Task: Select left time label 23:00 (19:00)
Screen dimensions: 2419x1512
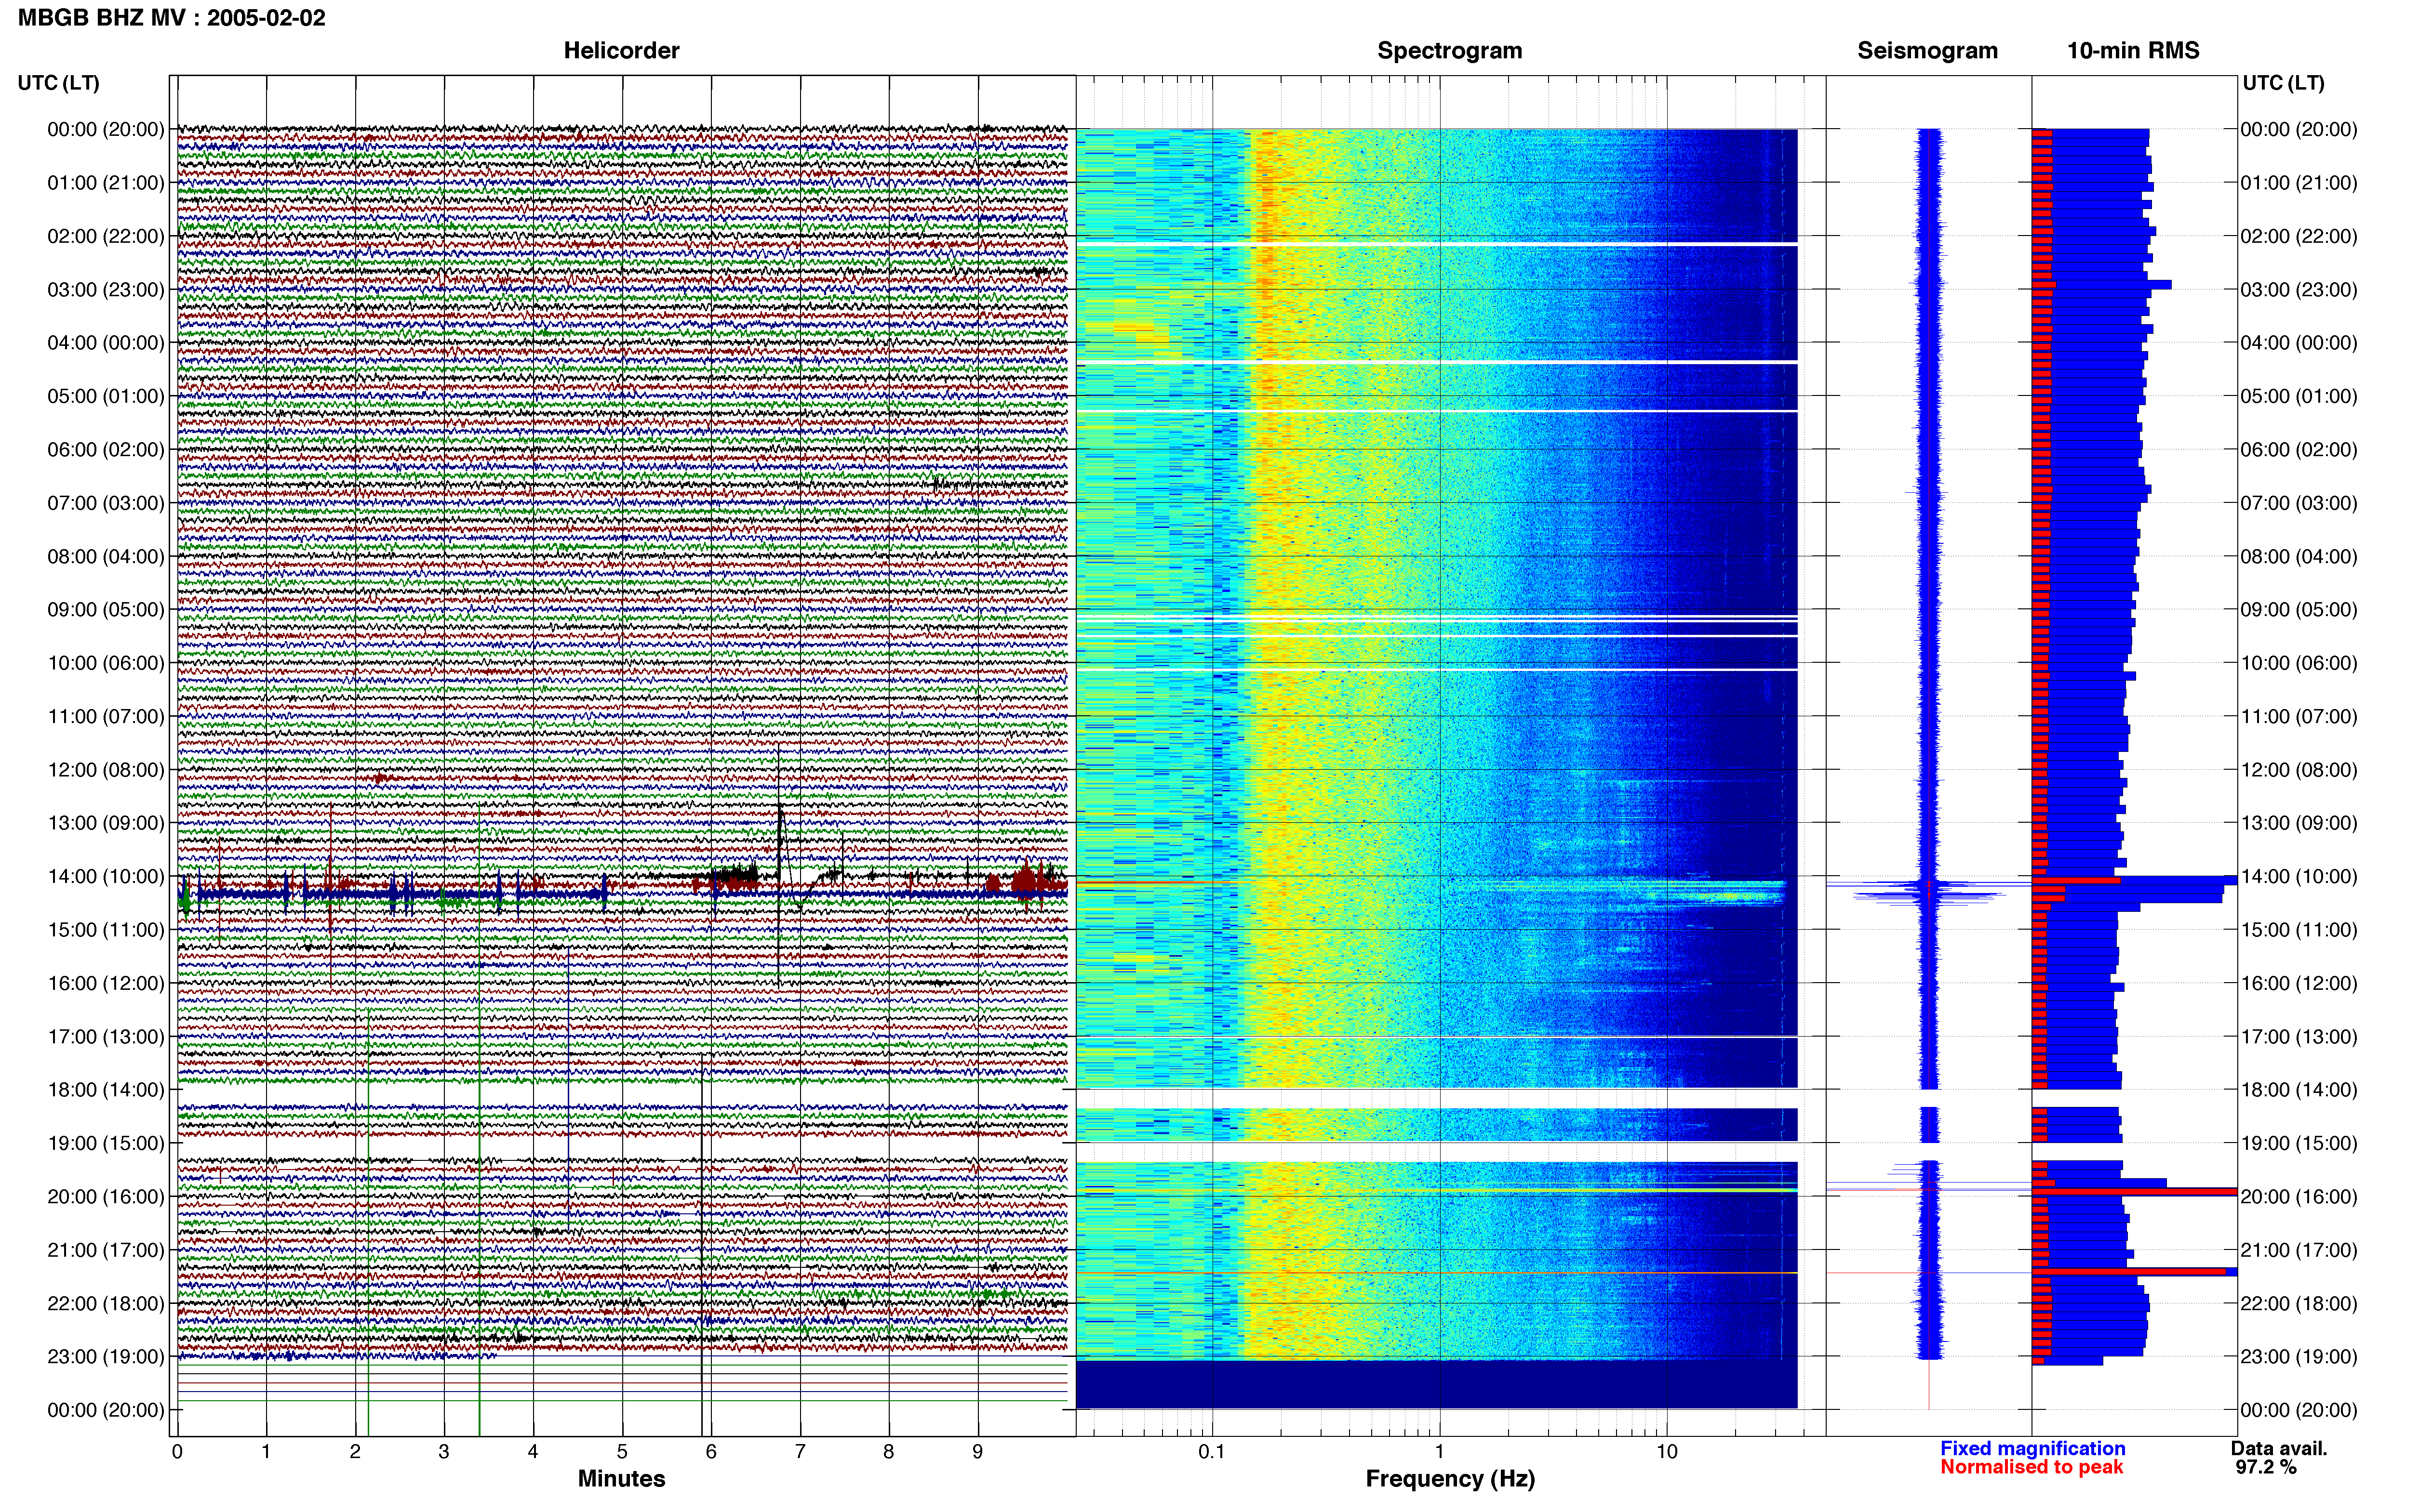Action: (106, 1356)
